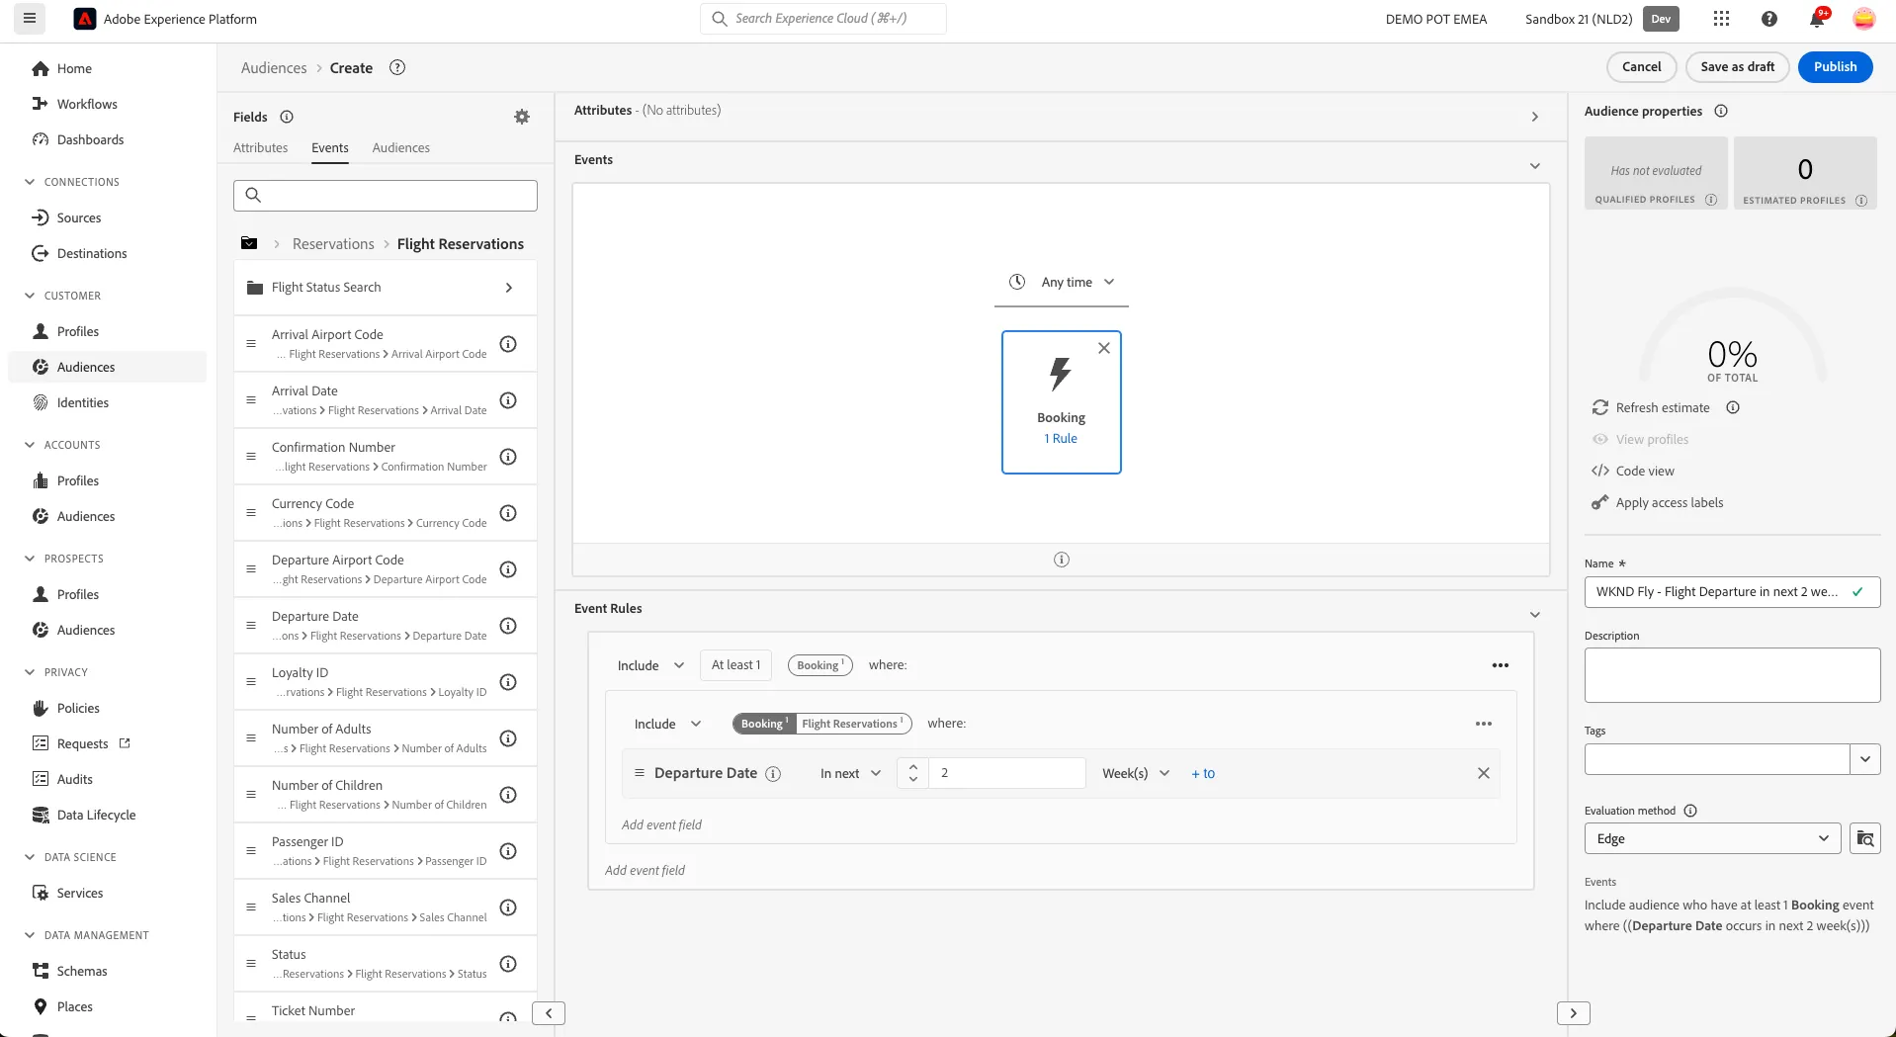Click Cancel button
1896x1037 pixels.
pos(1641,66)
